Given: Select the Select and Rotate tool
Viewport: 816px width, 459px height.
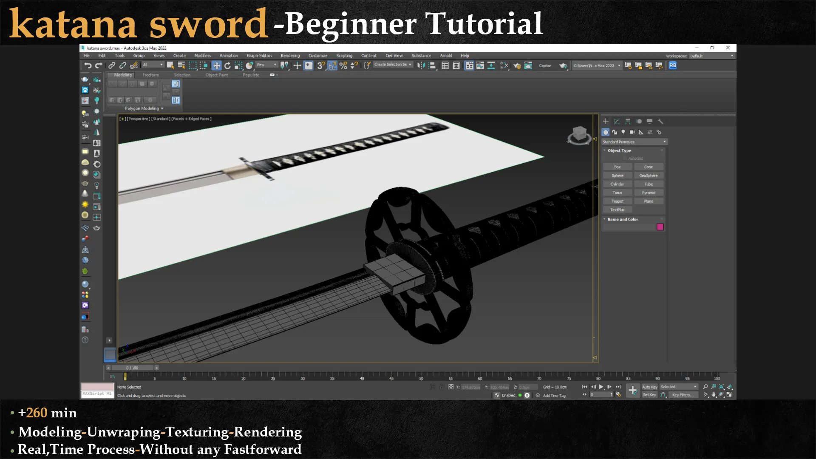Looking at the screenshot, I should [x=228, y=65].
